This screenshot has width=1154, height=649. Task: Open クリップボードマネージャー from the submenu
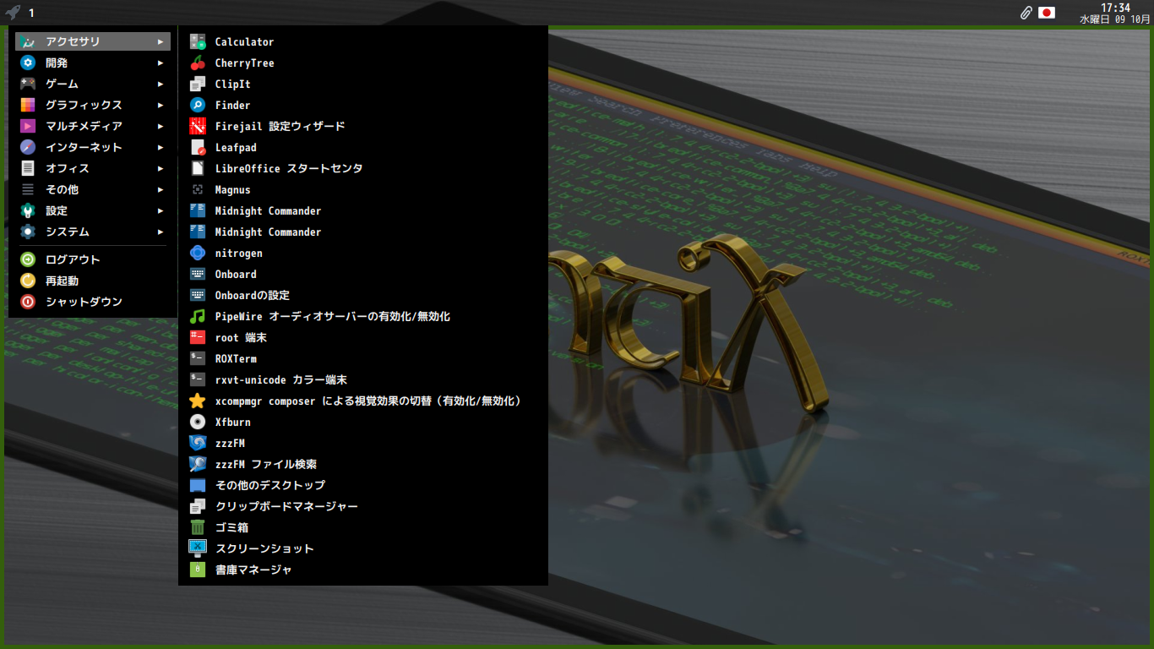point(363,506)
